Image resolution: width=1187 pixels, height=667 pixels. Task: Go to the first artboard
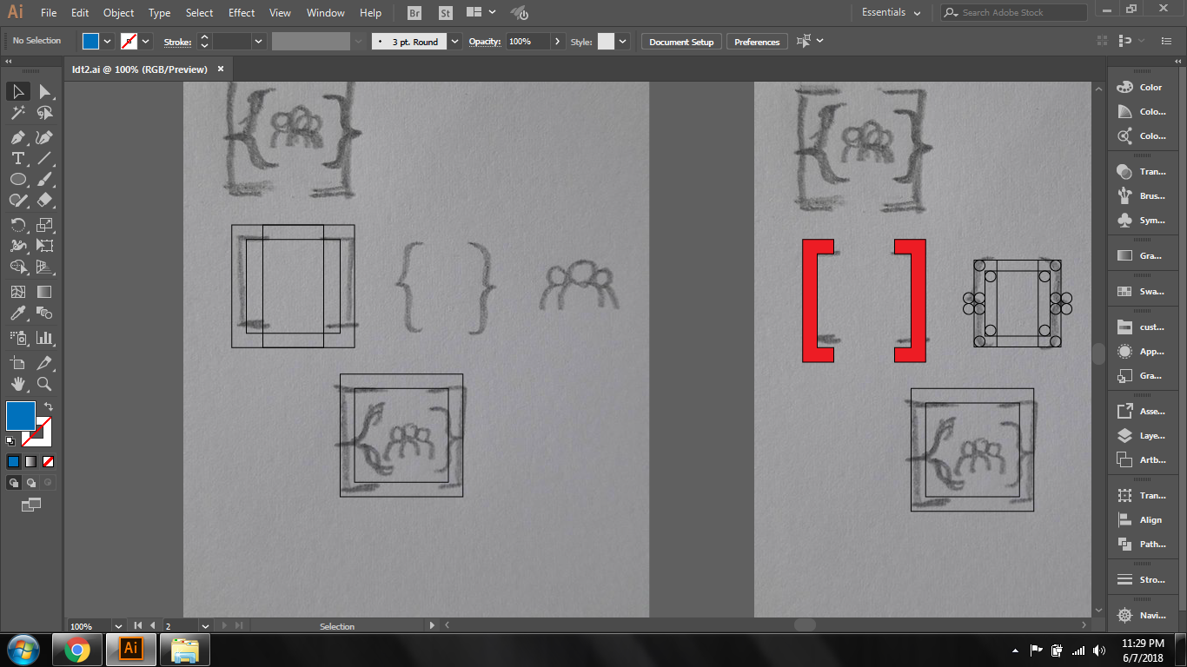[137, 625]
